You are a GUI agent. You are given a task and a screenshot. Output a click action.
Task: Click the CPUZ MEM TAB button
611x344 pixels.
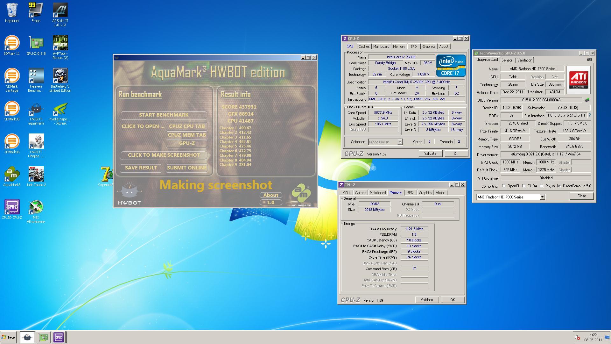[x=187, y=135]
